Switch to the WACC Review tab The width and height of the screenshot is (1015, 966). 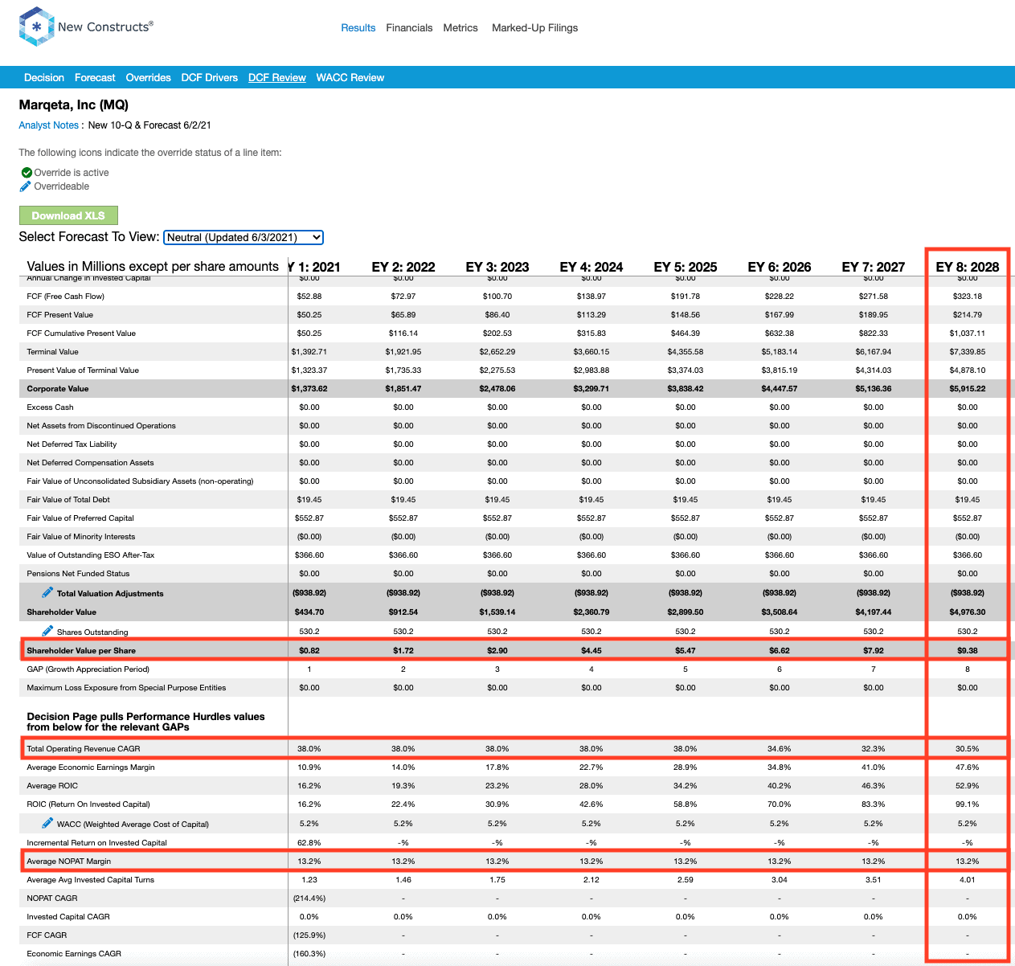[x=350, y=77]
